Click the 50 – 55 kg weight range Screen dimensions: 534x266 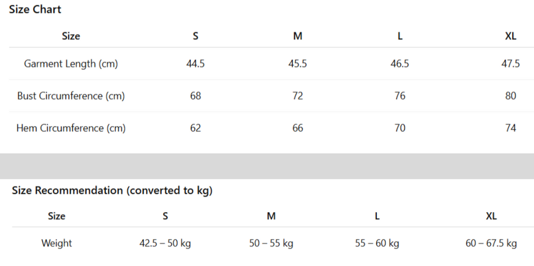click(271, 243)
